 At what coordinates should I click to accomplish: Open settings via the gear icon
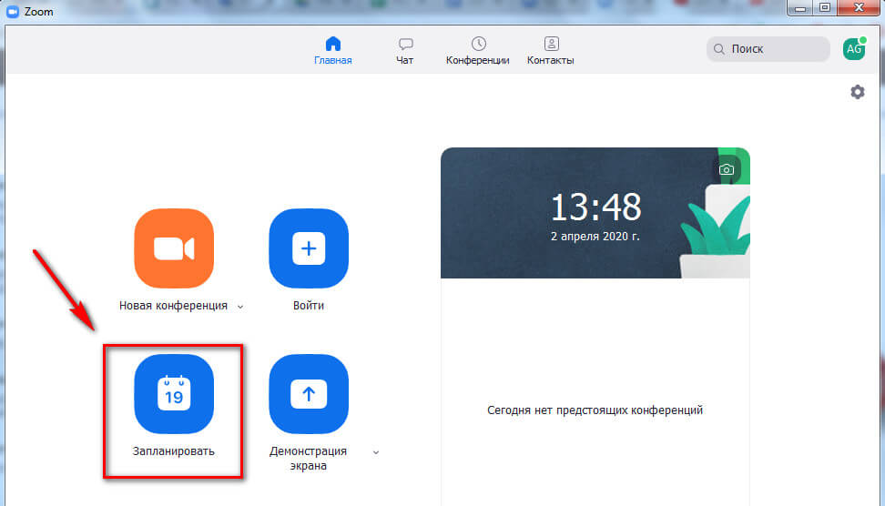857,92
